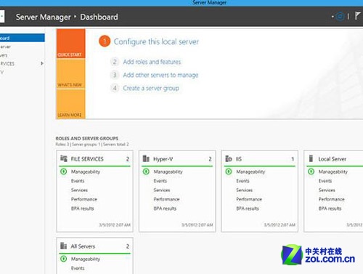Click Manageability in IIS tile
The width and height of the screenshot is (363, 274).
tap(250, 172)
